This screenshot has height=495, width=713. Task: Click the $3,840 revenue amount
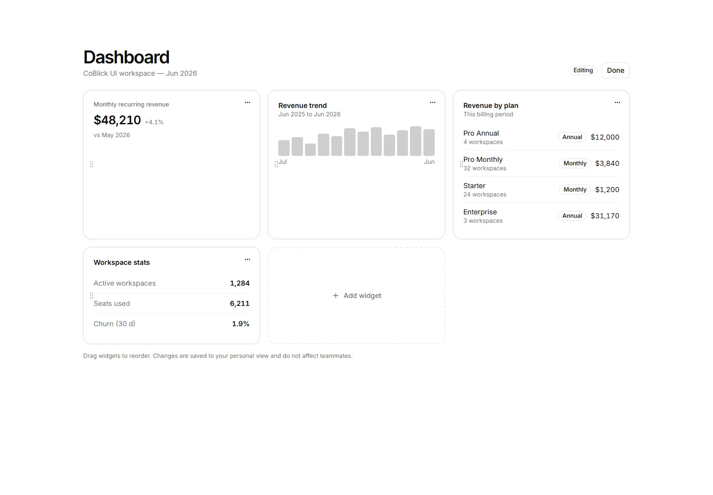coord(607,163)
